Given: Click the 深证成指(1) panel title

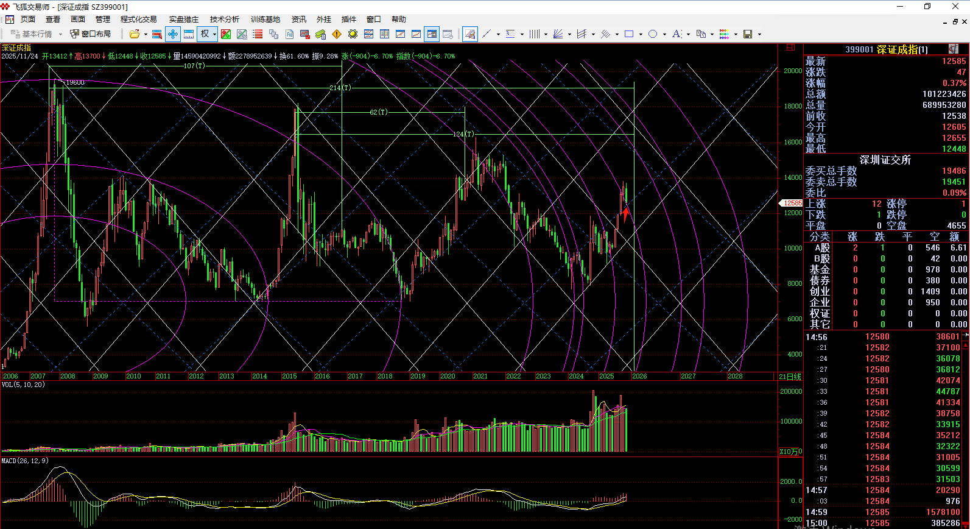Looking at the screenshot, I should (x=902, y=49).
